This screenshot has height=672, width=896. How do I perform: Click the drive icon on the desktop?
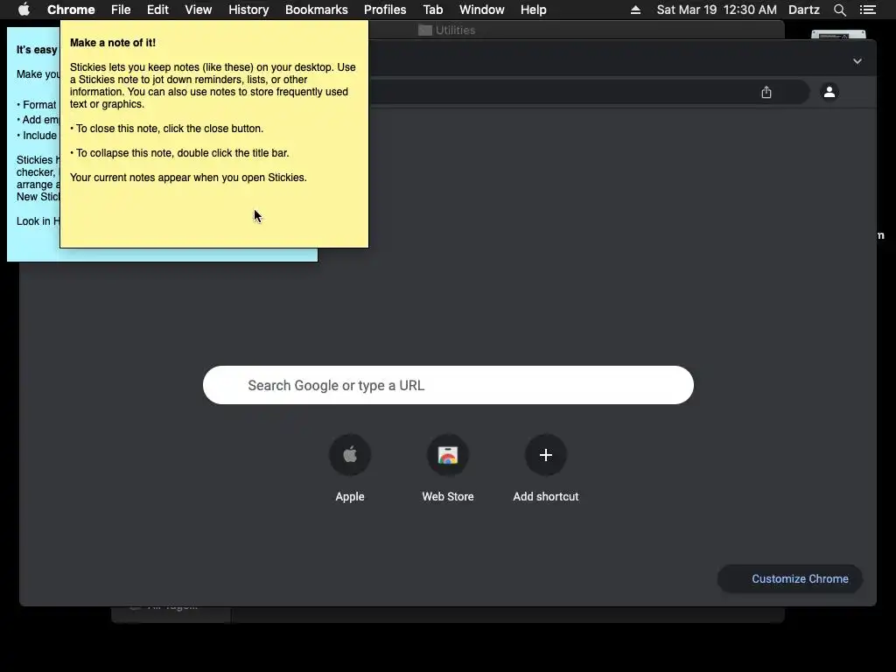838,35
